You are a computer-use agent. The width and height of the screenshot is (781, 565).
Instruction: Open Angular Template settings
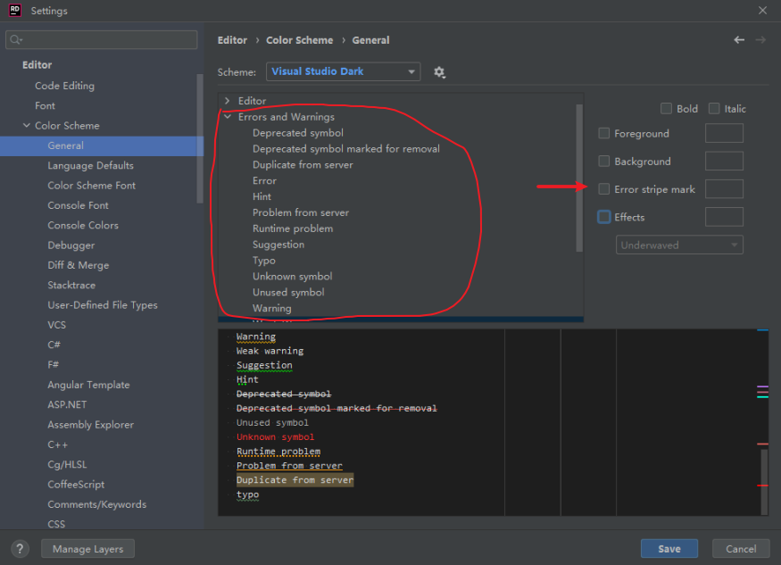pyautogui.click(x=88, y=385)
